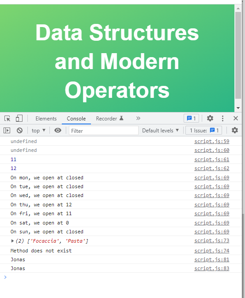This screenshot has height=298, width=245.
Task: Click the 1 Issue button
Action: pyautogui.click(x=204, y=131)
